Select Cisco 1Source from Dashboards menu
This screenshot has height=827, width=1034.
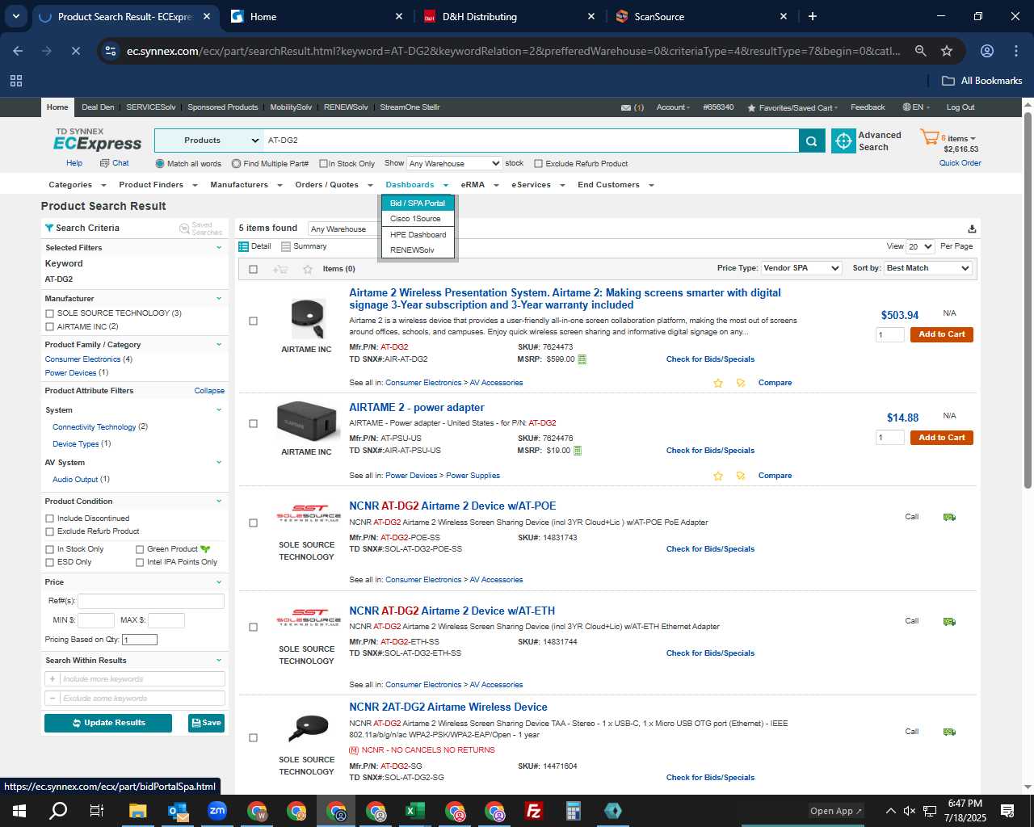(415, 219)
